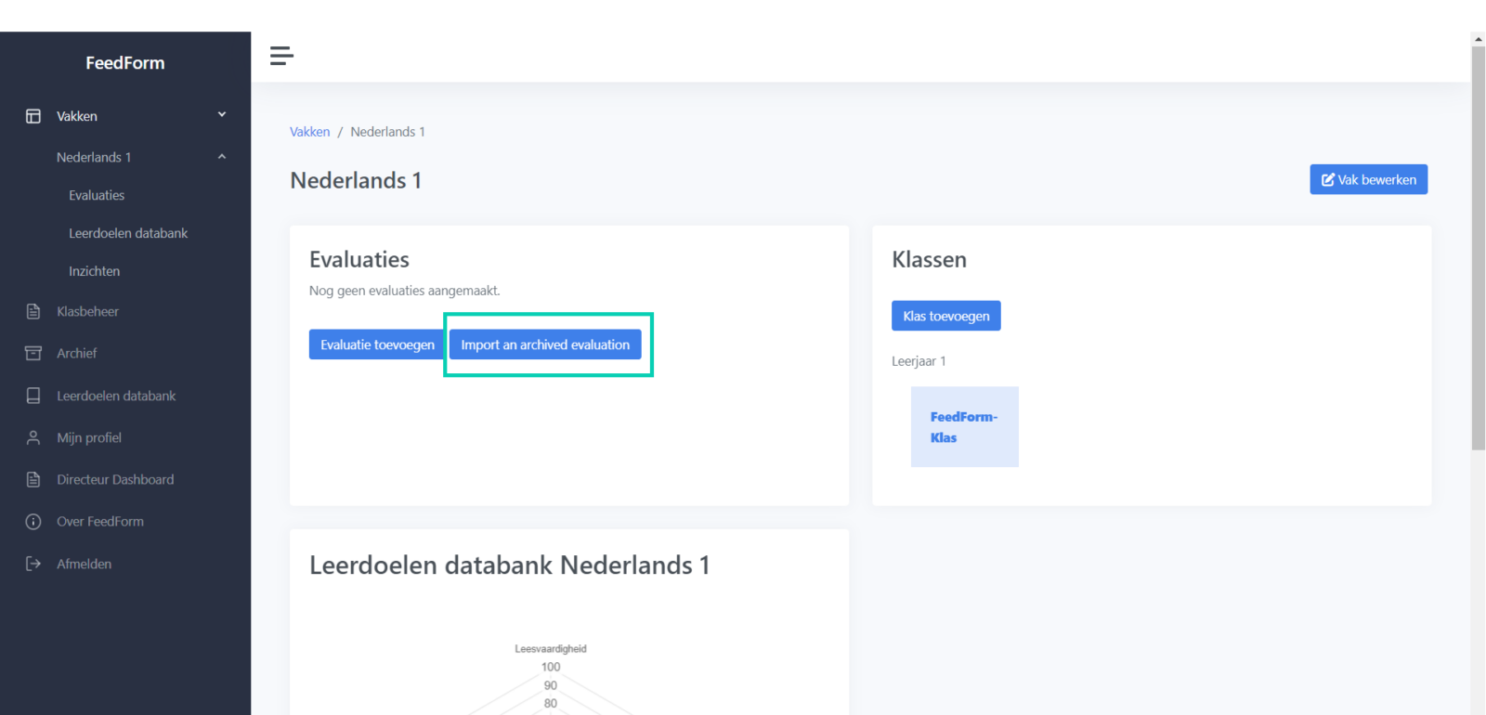The image size is (1486, 715).
Task: Select the Vakken sidebar label
Action: [77, 116]
